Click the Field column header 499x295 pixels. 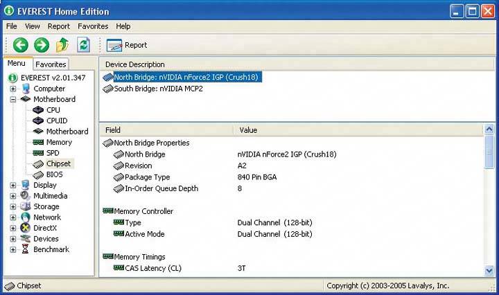166,130
